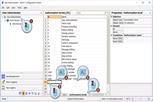153x102 pixels.
Task: Open the Alarm logging editor bar
Action: [22, 82]
